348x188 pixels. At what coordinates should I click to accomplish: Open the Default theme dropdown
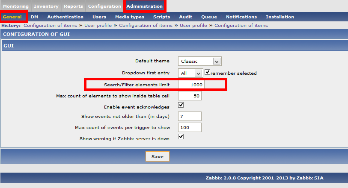[200, 61]
